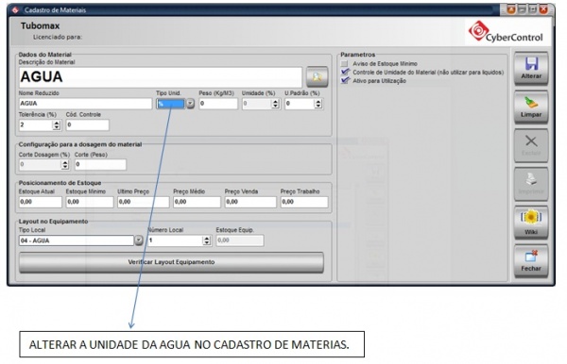Select the Tipo Local 04 - AGUA field

[77, 240]
